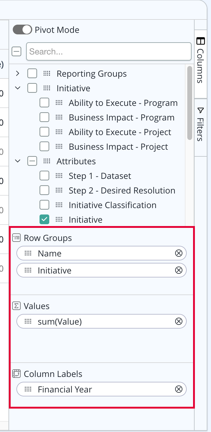Remove Initiative from Row Groups
This screenshot has width=211, height=432.
click(179, 270)
